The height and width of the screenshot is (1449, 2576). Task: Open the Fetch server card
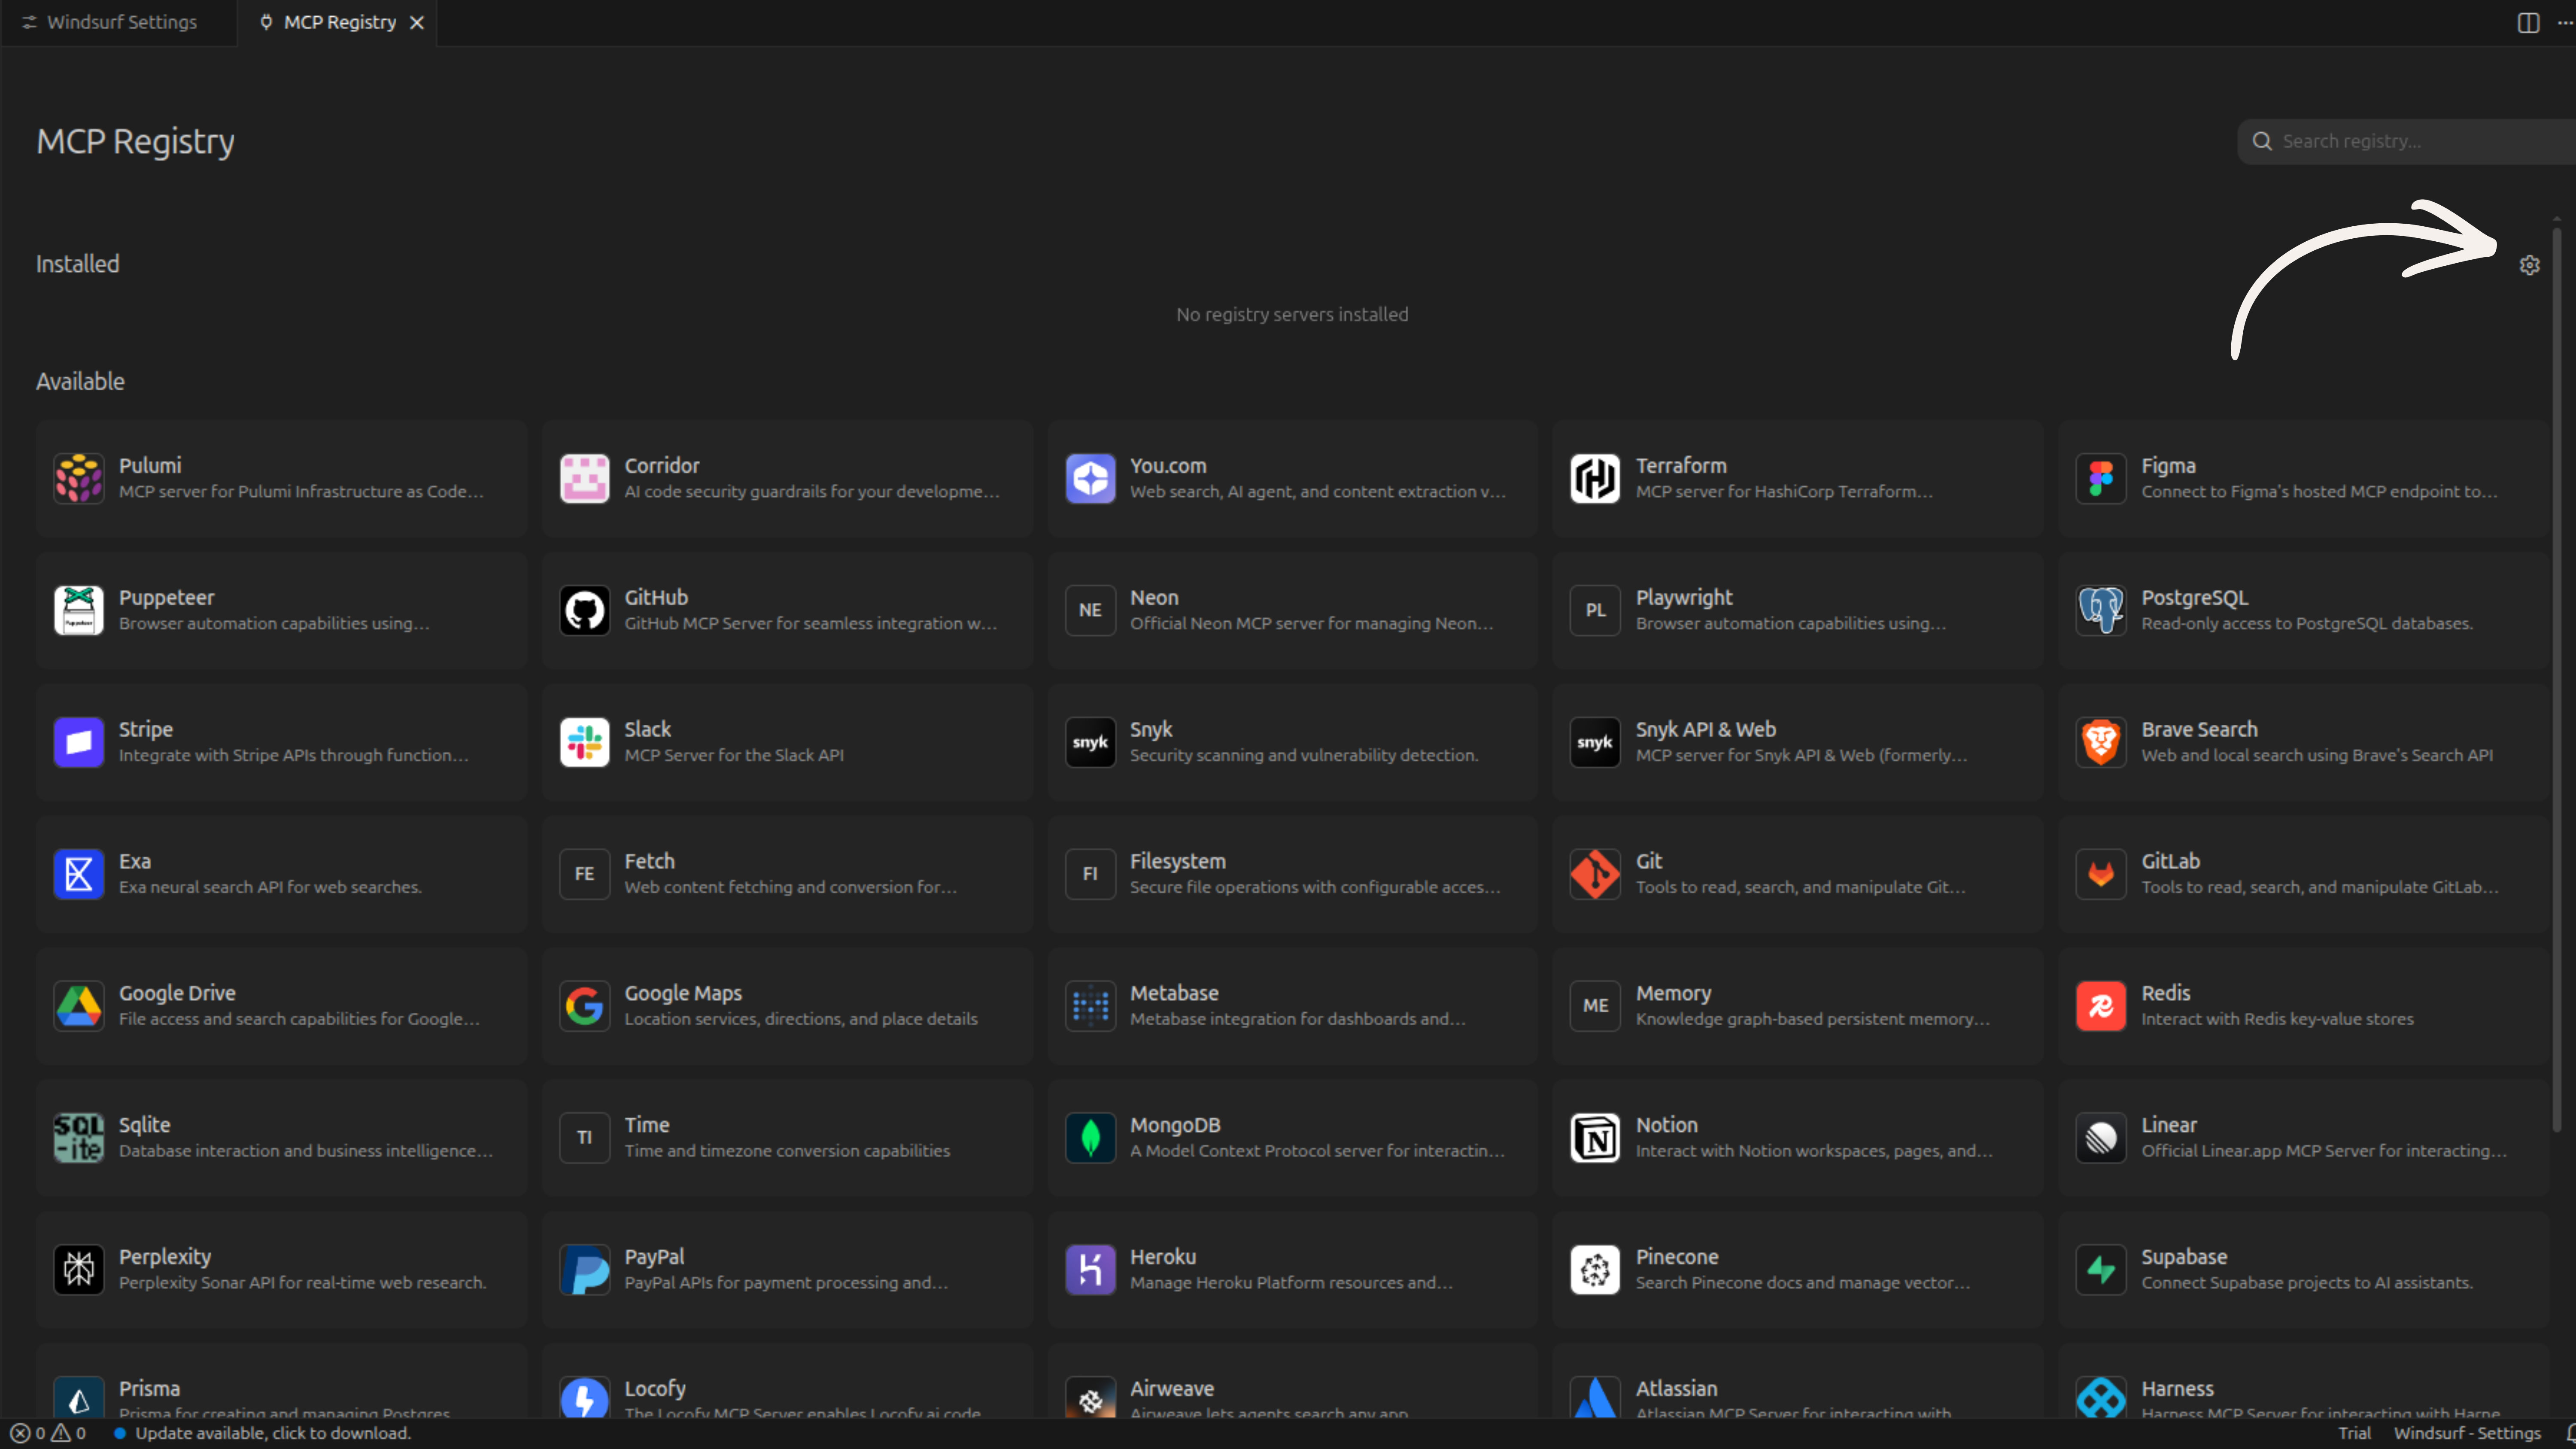tap(787, 874)
